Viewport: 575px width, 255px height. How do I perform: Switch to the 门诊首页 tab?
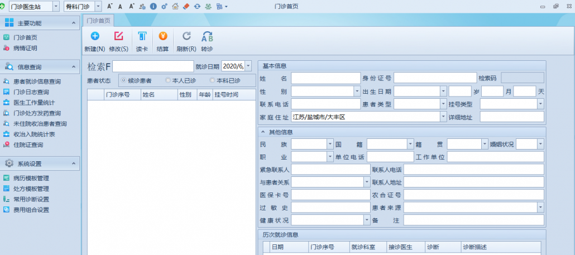(x=98, y=20)
